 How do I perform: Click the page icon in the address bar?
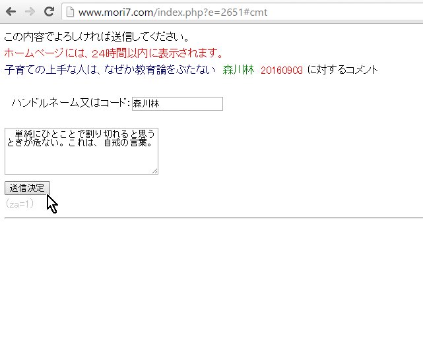click(70, 12)
